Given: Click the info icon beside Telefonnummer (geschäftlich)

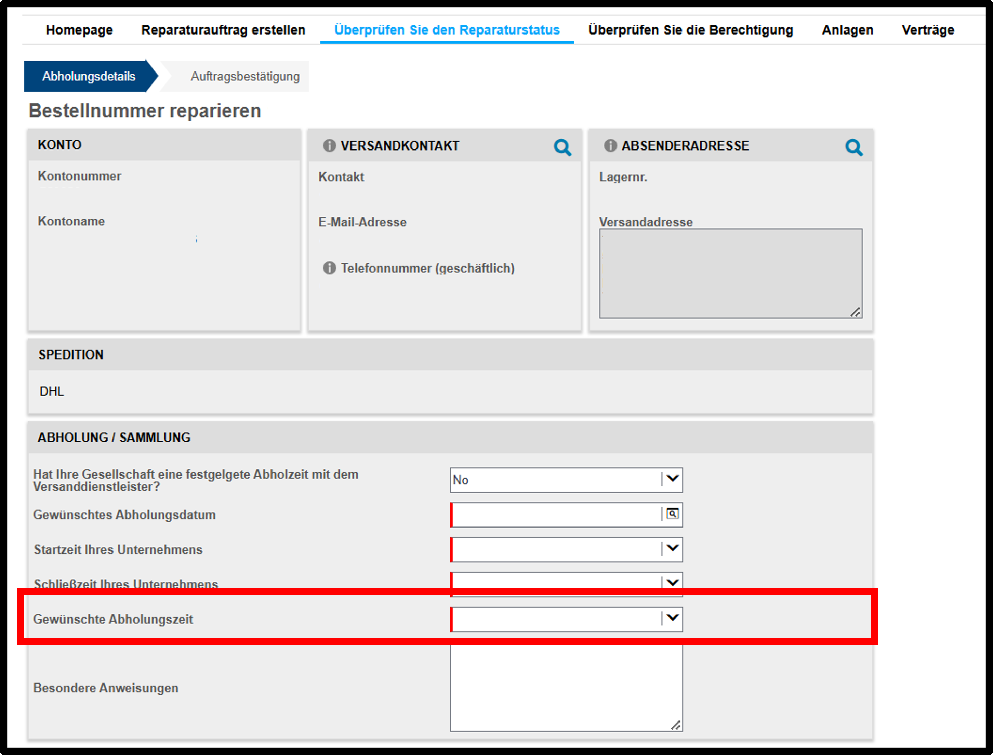Looking at the screenshot, I should 329,268.
